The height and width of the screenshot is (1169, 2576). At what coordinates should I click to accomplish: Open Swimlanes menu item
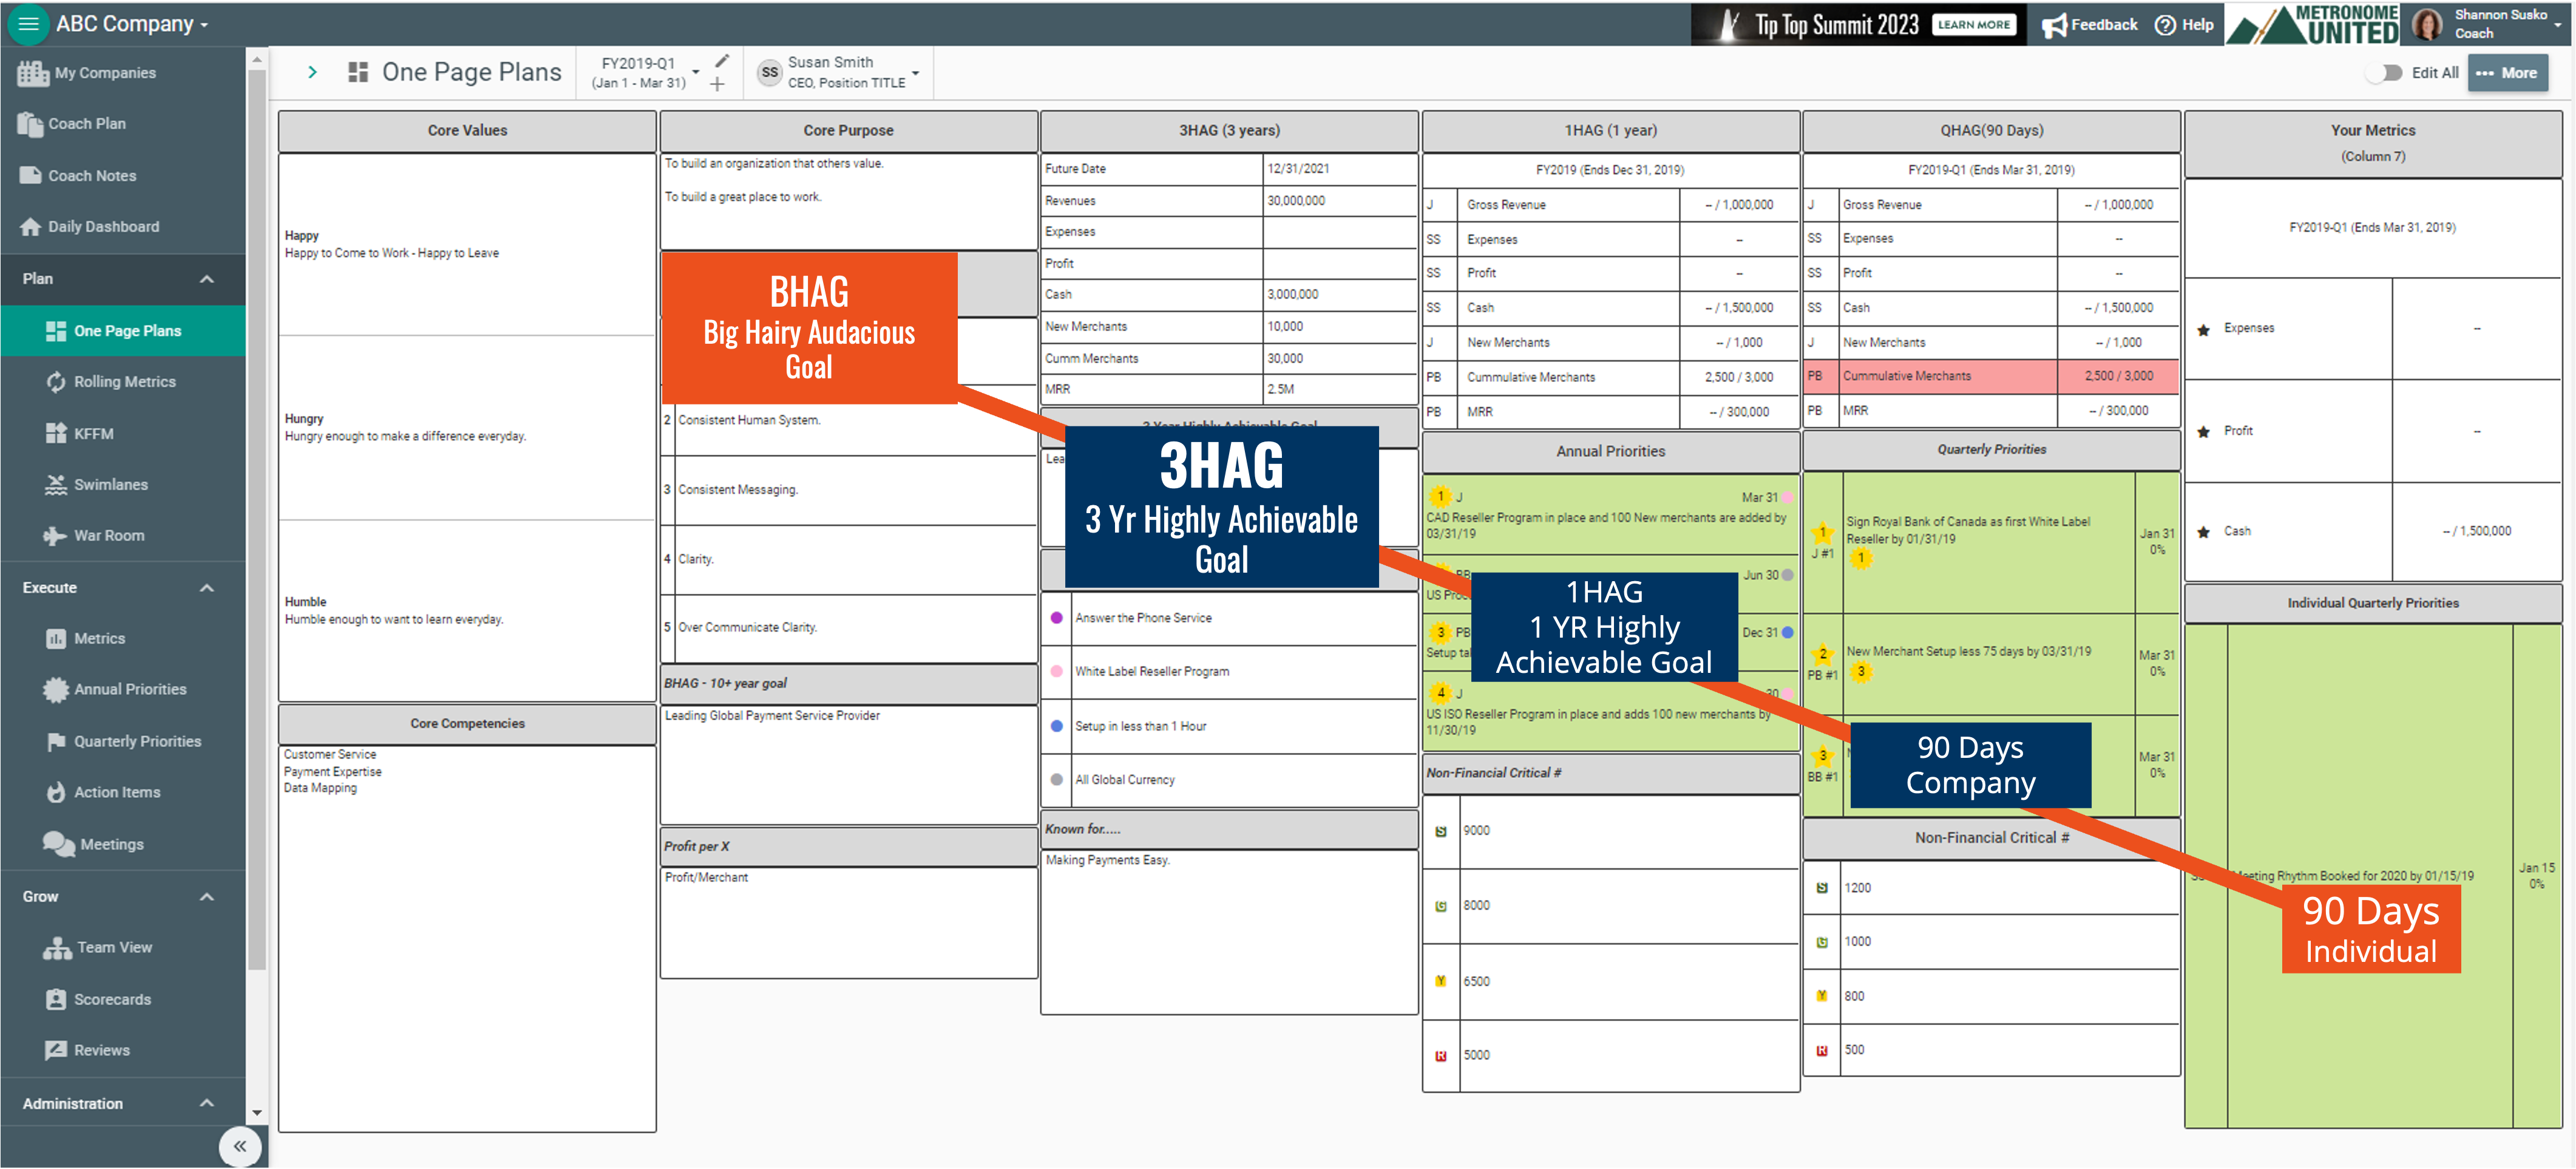[123, 485]
